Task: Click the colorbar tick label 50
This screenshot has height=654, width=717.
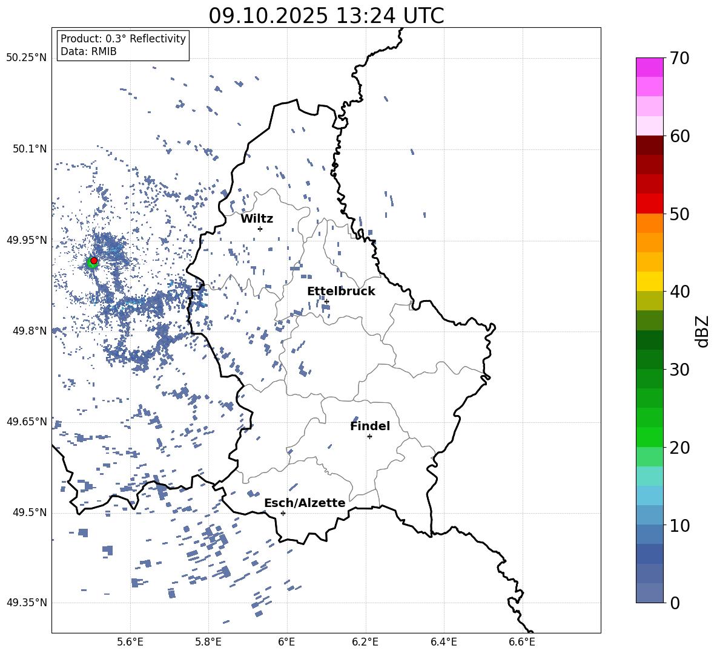Action: tap(679, 214)
